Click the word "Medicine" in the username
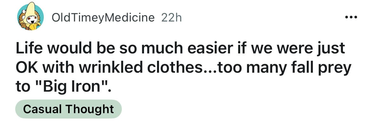This screenshot has width=374, height=122. pos(130,18)
